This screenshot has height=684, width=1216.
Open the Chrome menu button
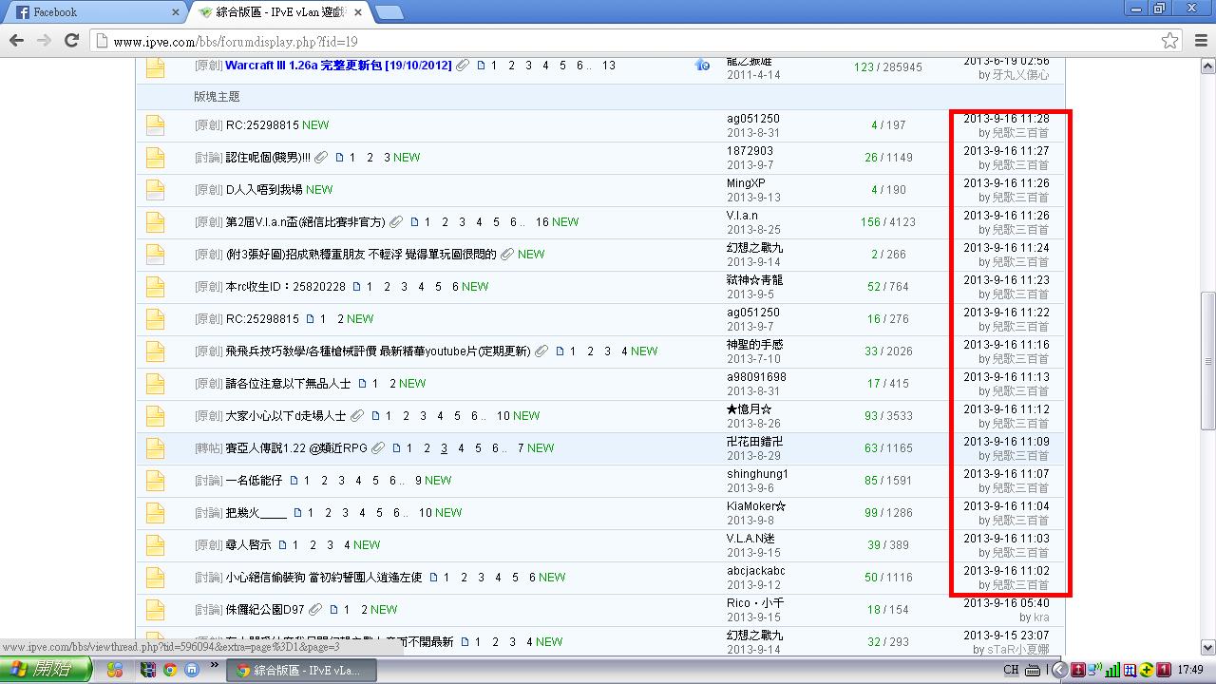[x=1198, y=41]
